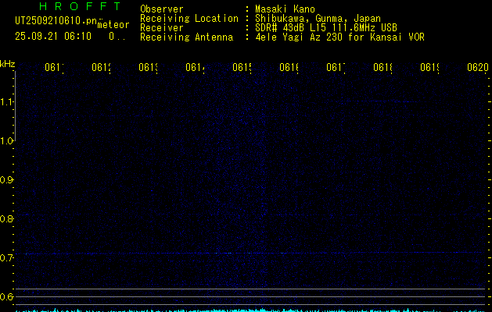Click the 0.9 frequency axis label
This screenshot has width=492, height=312.
[x=6, y=180]
